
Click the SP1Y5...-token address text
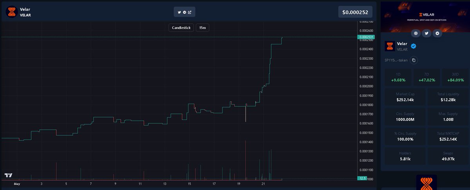tap(396, 60)
